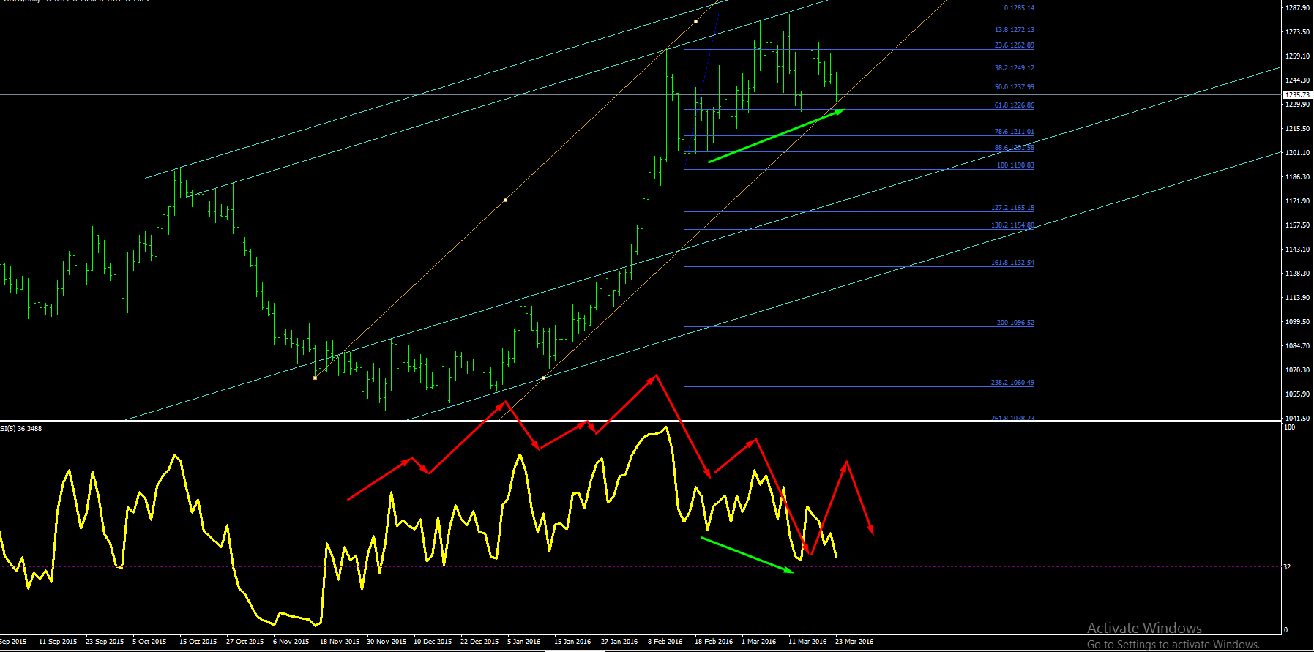Click the "200 1096.52" extension label

coord(1015,323)
